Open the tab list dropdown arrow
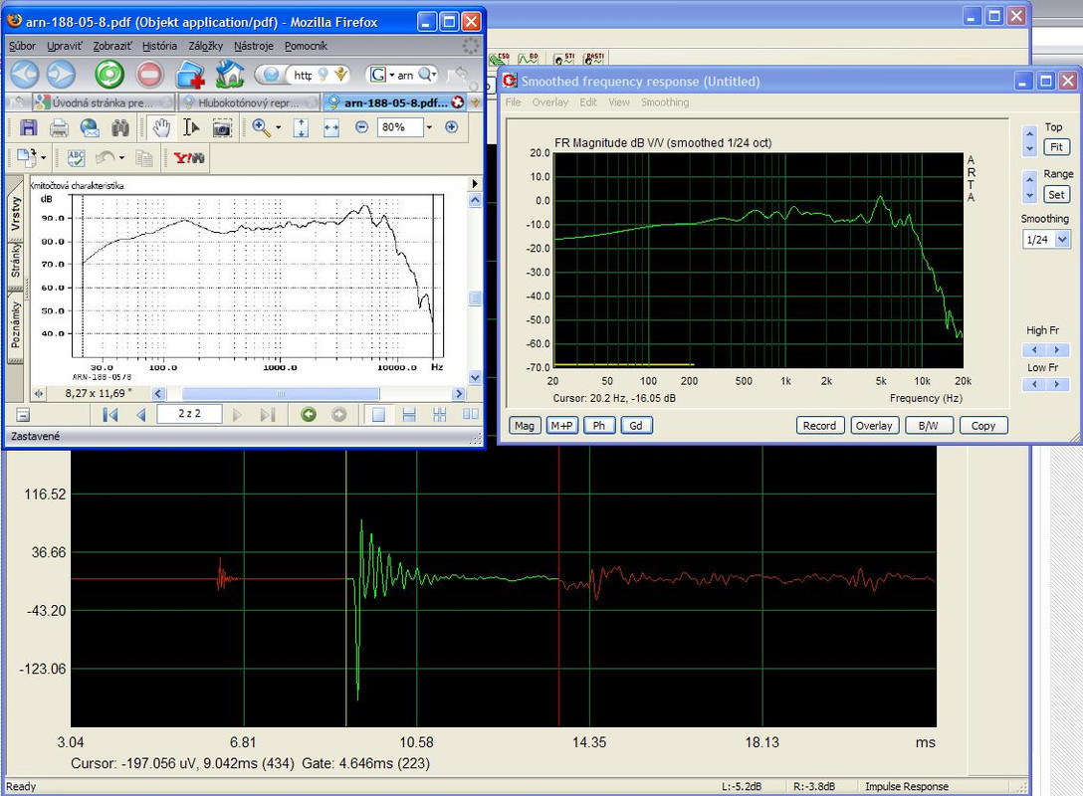 [x=475, y=102]
